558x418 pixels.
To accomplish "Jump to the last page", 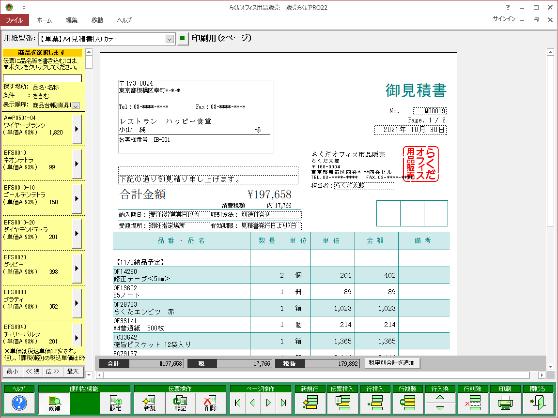I will click(x=284, y=403).
